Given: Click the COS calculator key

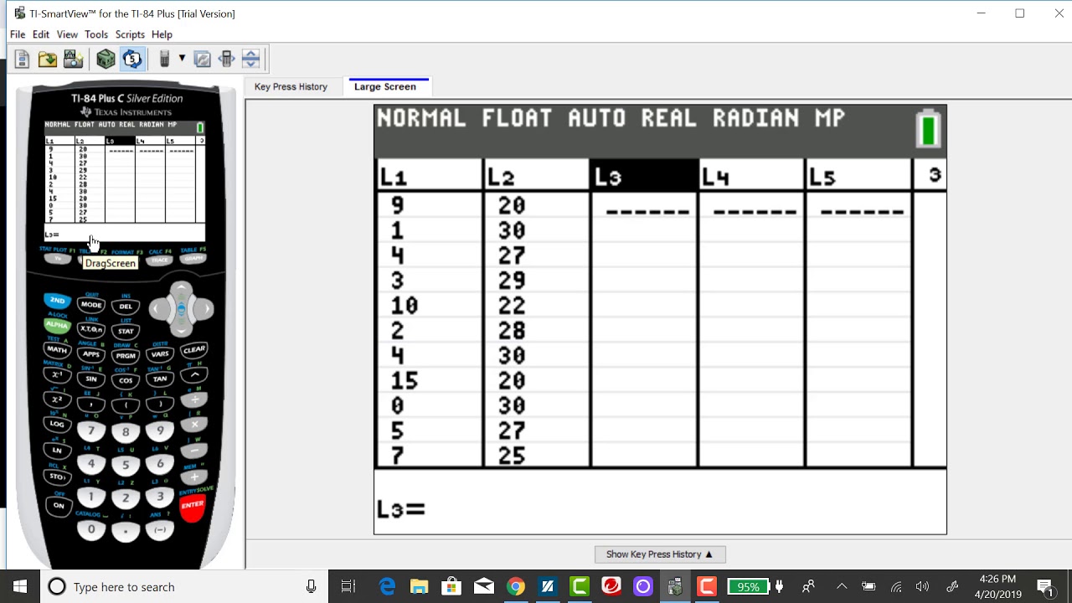Looking at the screenshot, I should pyautogui.click(x=126, y=381).
